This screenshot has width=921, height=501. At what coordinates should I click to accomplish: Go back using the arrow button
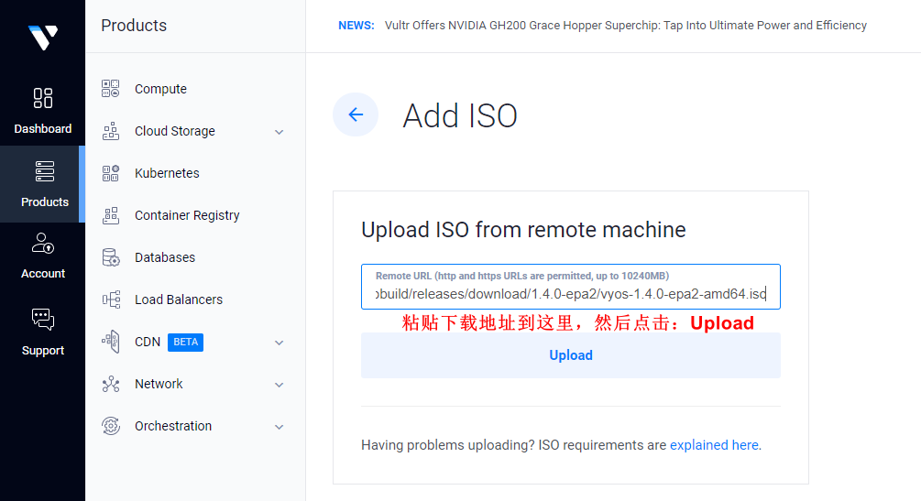point(356,114)
